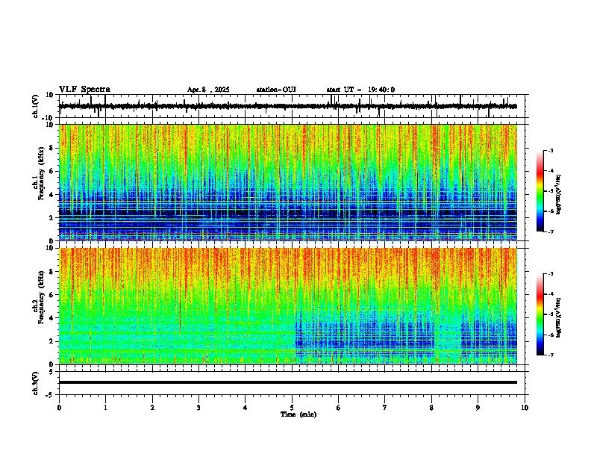Click the "station=OUI" header label
Screen dimensions: 591x457
(276, 90)
